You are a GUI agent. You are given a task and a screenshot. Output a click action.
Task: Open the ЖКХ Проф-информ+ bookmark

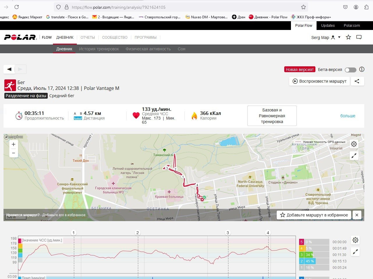(x=311, y=17)
